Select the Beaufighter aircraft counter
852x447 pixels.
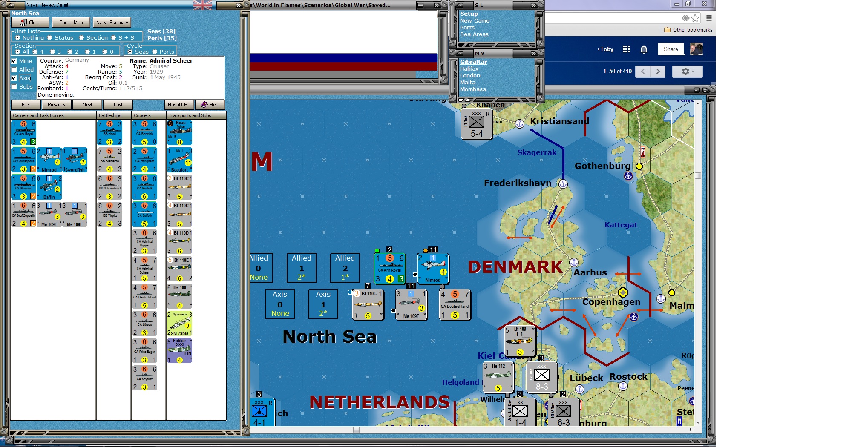[x=180, y=133]
